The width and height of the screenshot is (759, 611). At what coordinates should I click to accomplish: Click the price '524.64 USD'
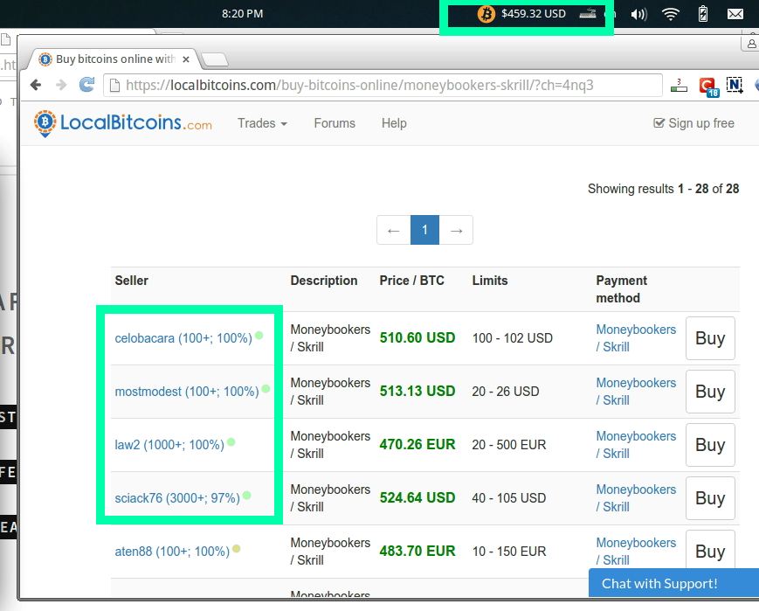point(417,497)
